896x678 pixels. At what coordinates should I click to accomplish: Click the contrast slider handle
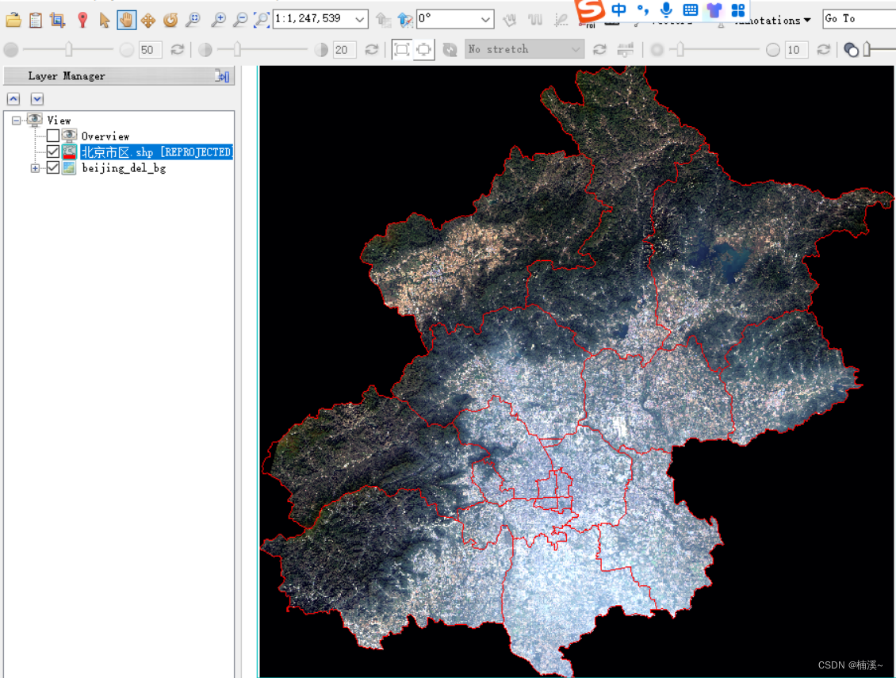(236, 50)
